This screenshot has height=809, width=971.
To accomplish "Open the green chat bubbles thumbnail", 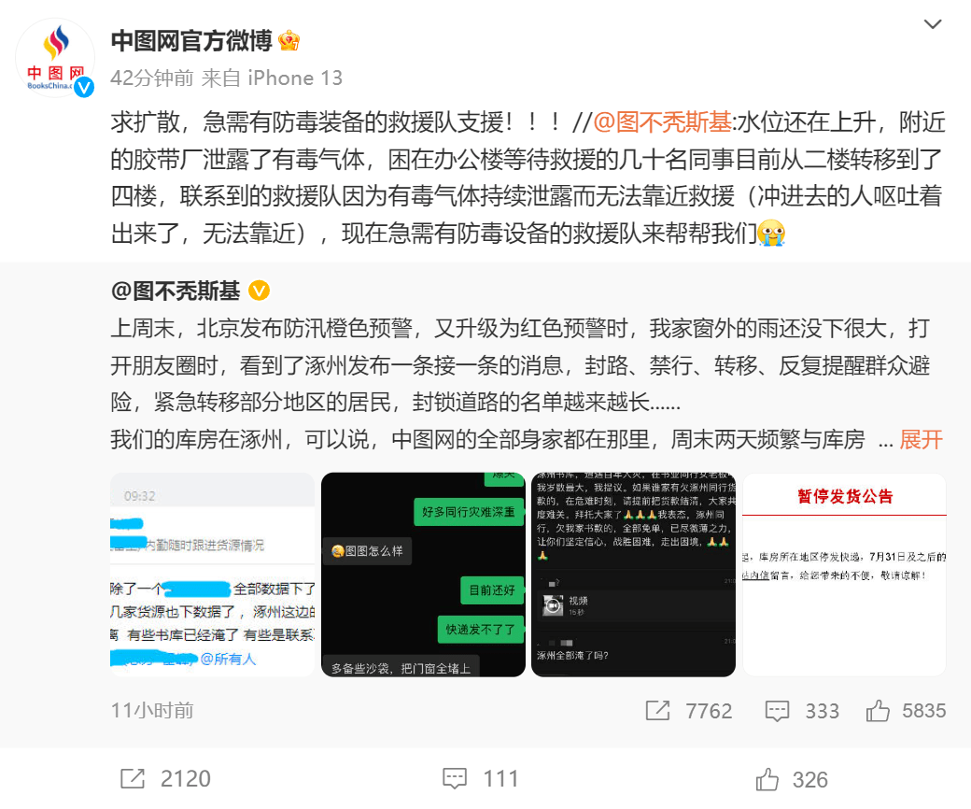I will [423, 575].
